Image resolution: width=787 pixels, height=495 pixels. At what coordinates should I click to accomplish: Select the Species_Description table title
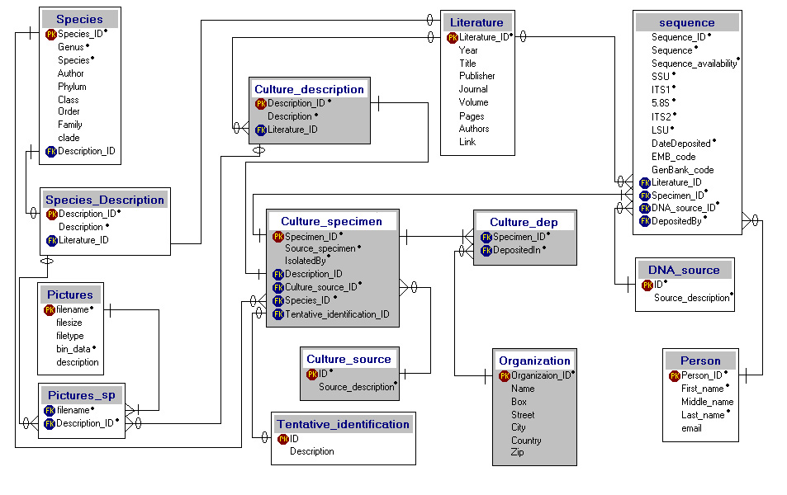[x=105, y=200]
